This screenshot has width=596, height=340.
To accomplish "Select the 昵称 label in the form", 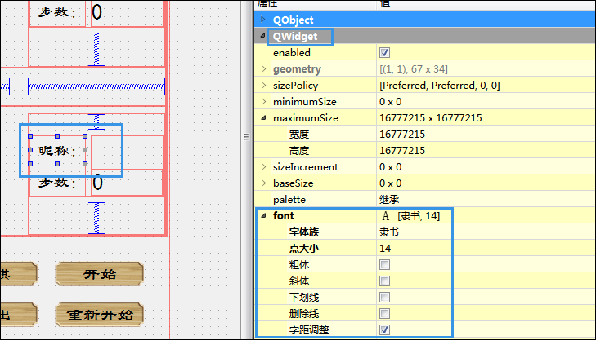I will 57,150.
